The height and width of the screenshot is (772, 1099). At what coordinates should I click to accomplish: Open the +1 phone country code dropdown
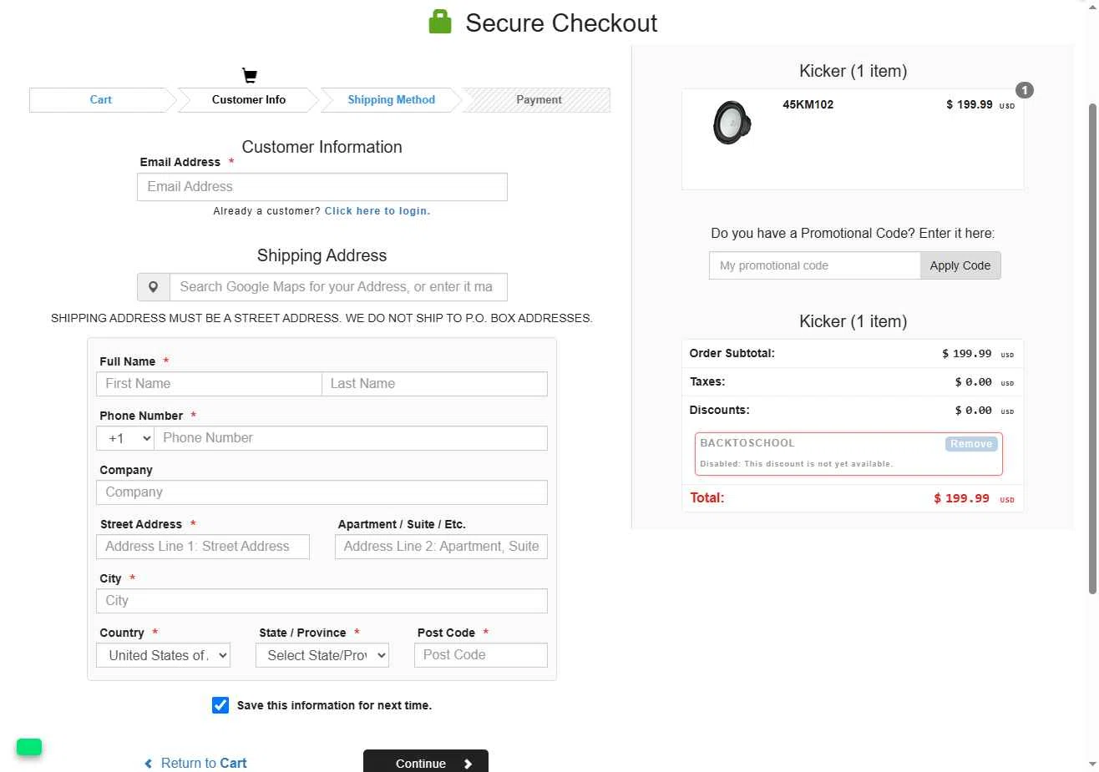click(x=125, y=438)
